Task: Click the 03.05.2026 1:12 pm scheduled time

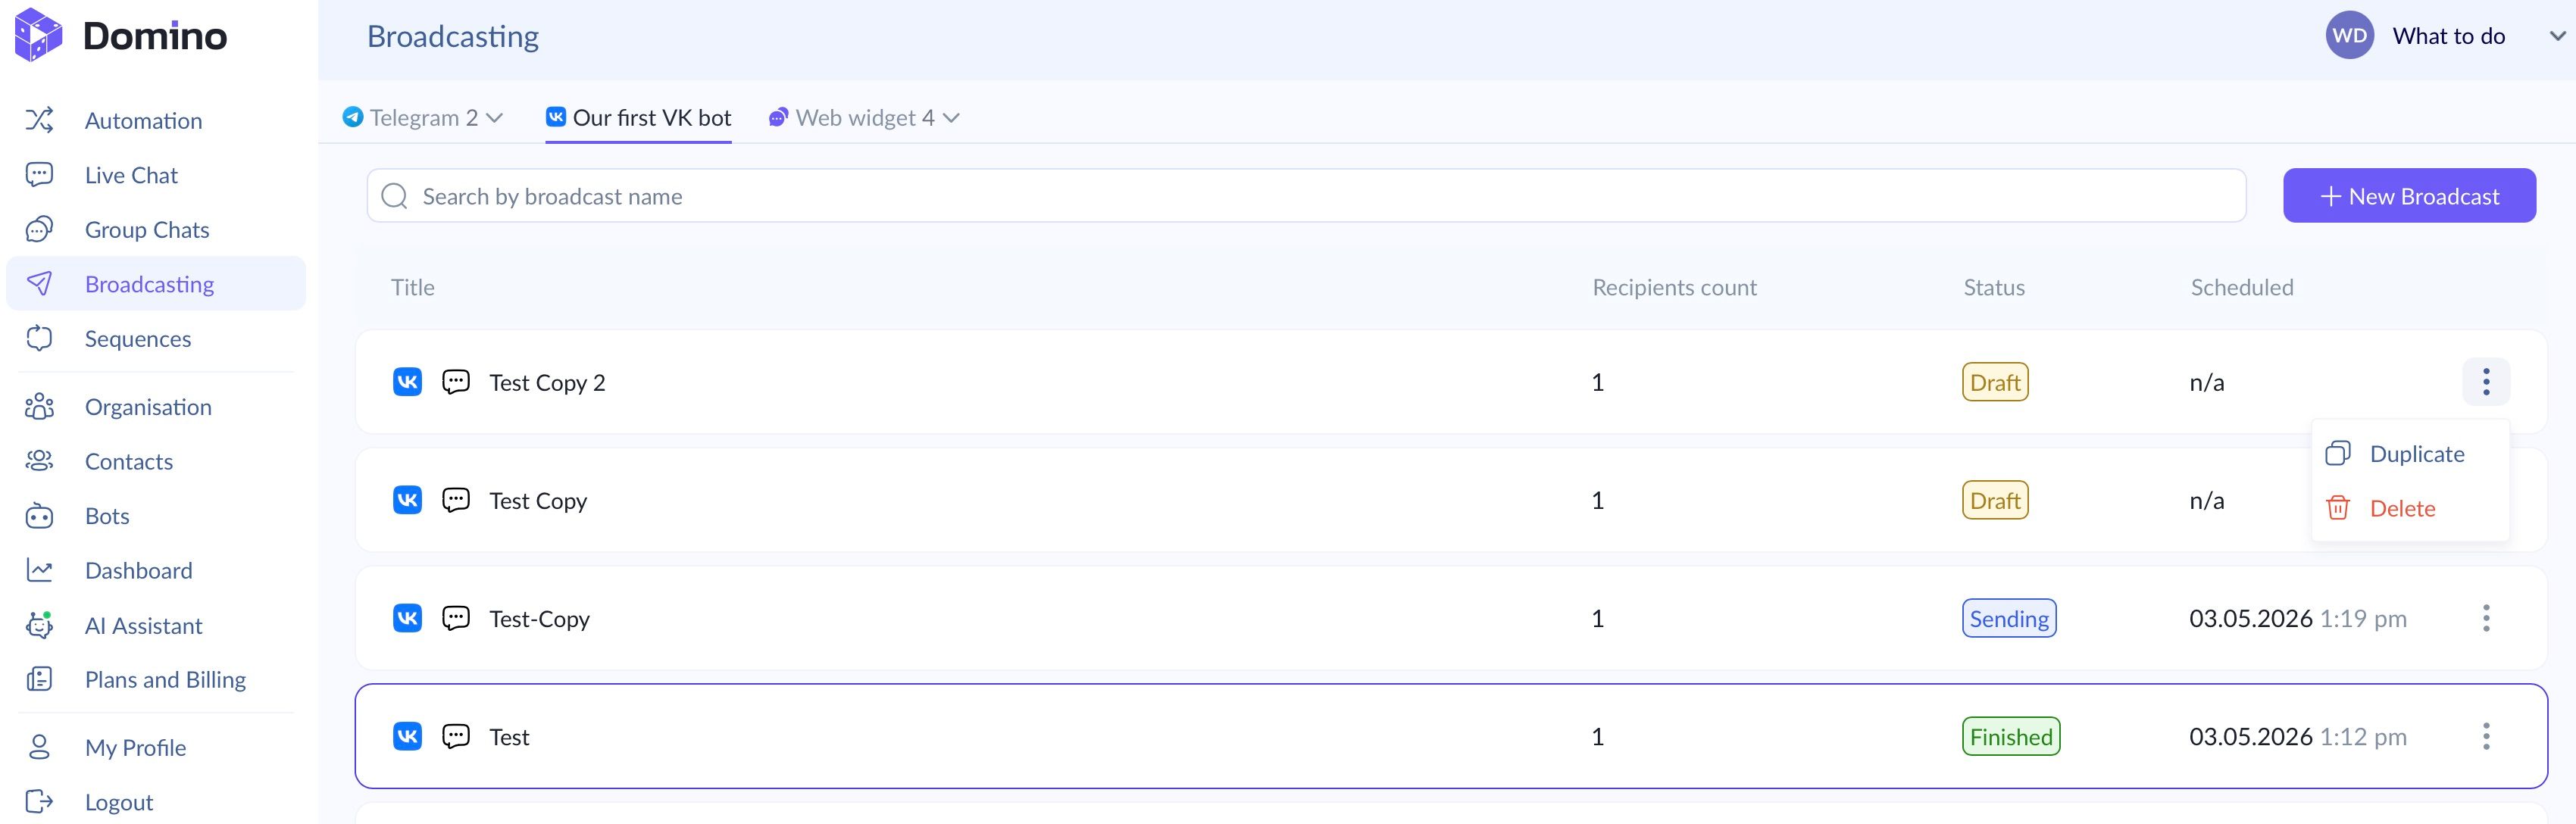Action: tap(2298, 736)
